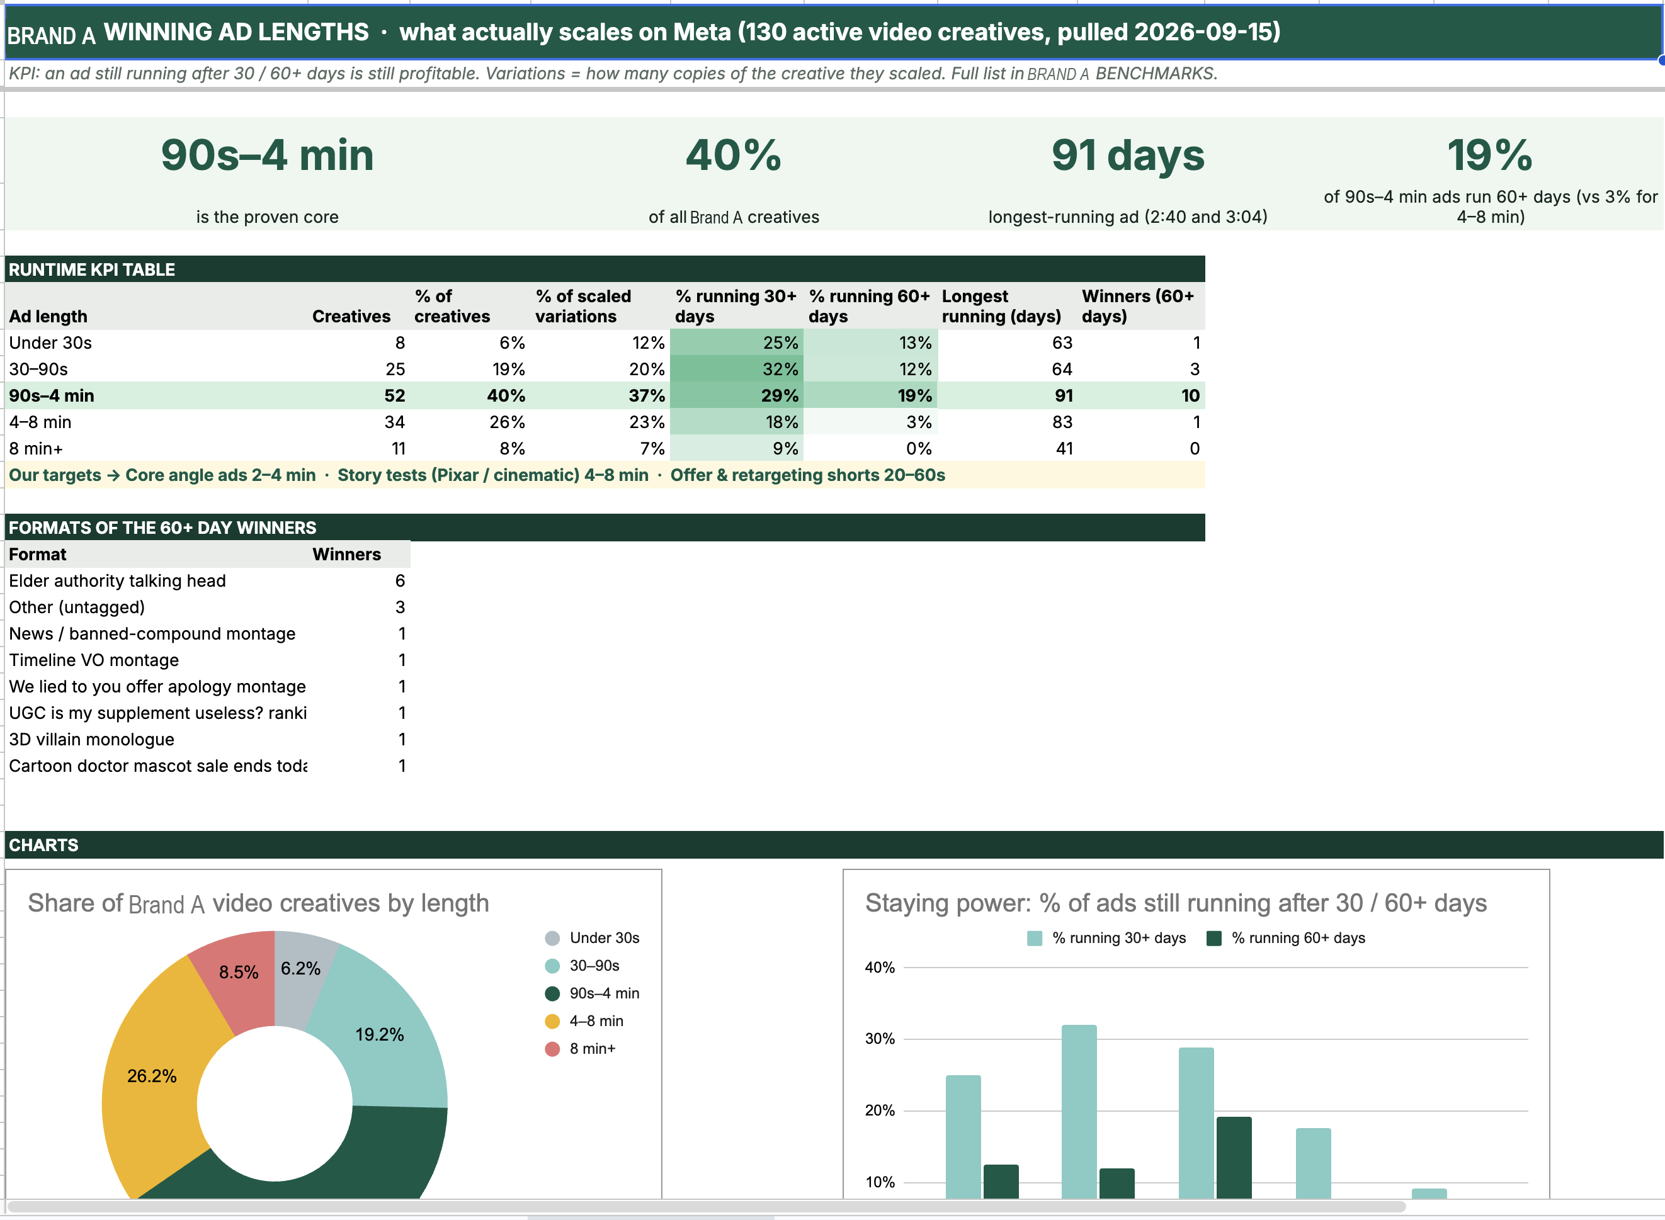Image resolution: width=1665 pixels, height=1220 pixels.
Task: Click 'longest-running ad (2:40 and 3:04)' caption
Action: click(1128, 217)
